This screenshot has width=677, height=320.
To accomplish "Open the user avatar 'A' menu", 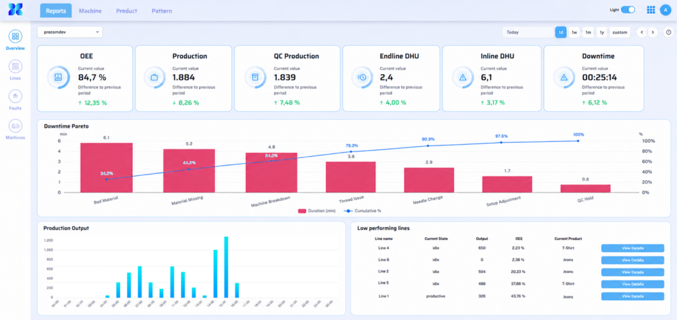I will 665,10.
